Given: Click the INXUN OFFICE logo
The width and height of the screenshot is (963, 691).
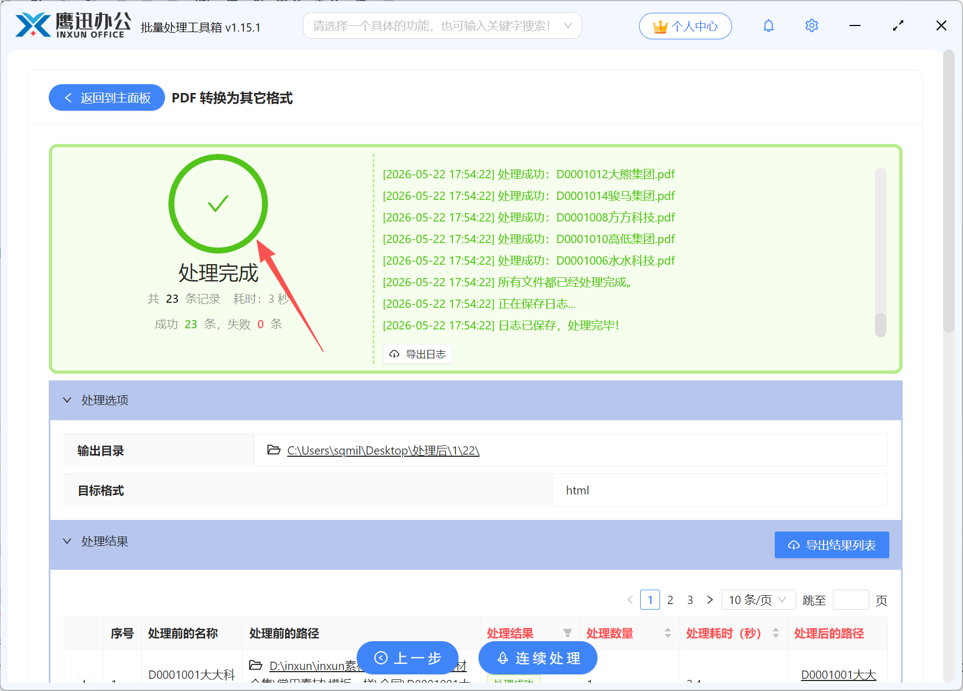Looking at the screenshot, I should point(73,25).
